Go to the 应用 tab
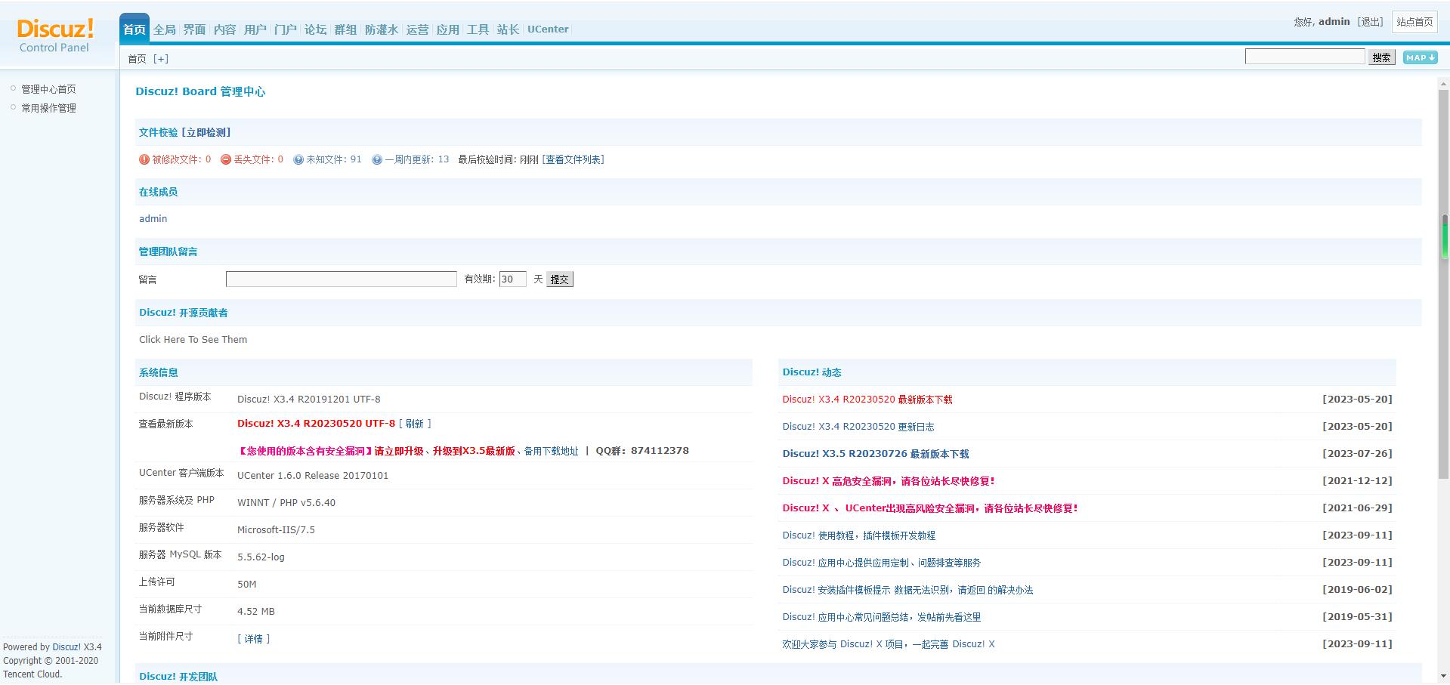 pyautogui.click(x=448, y=29)
